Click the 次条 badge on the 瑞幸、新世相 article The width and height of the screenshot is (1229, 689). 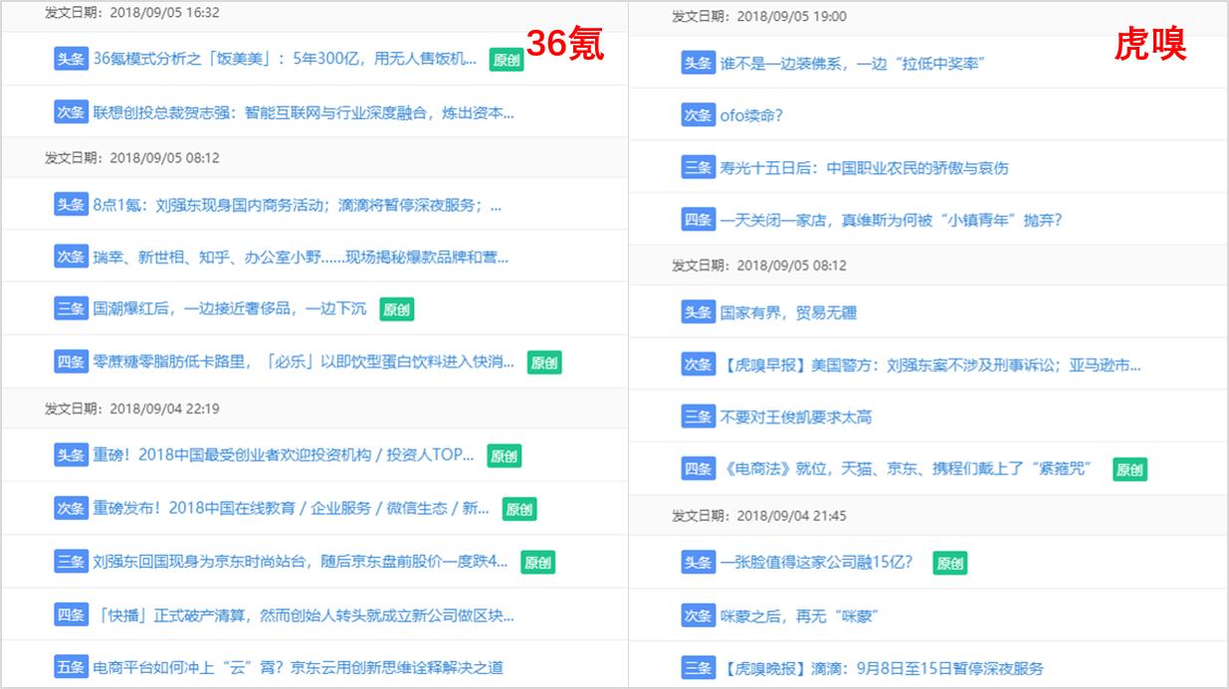(71, 257)
